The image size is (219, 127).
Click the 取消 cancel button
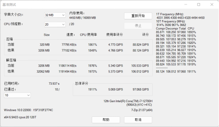(x=138, y=120)
